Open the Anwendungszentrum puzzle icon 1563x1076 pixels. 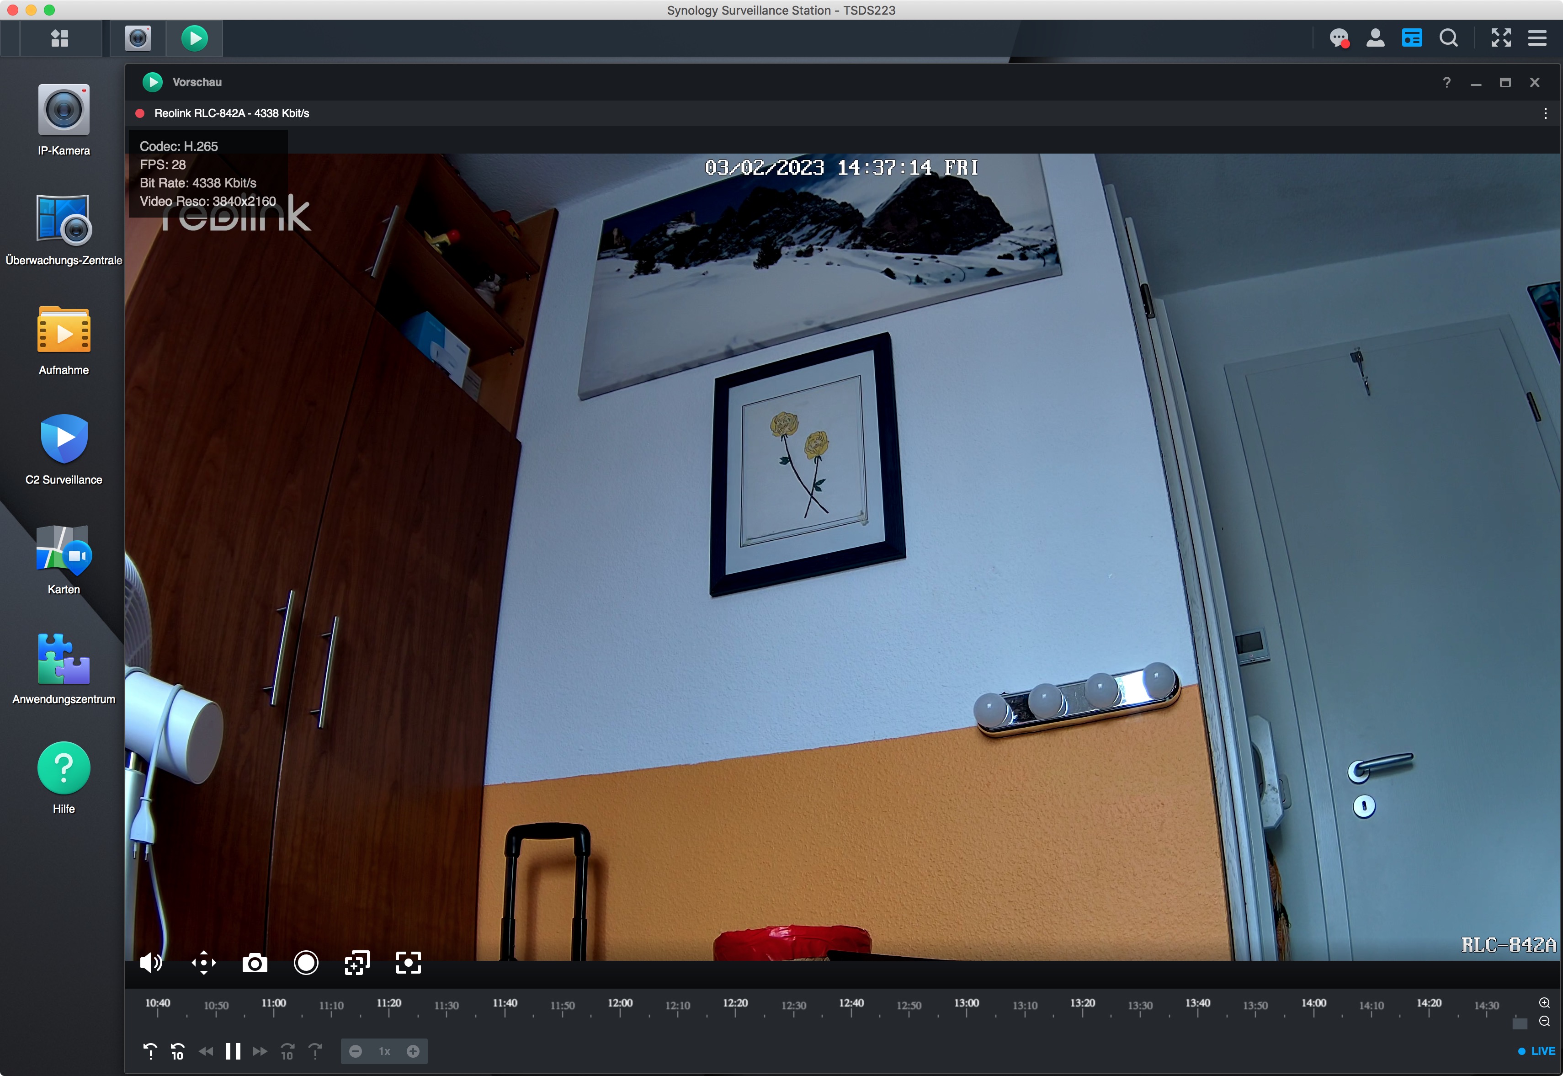click(x=64, y=659)
